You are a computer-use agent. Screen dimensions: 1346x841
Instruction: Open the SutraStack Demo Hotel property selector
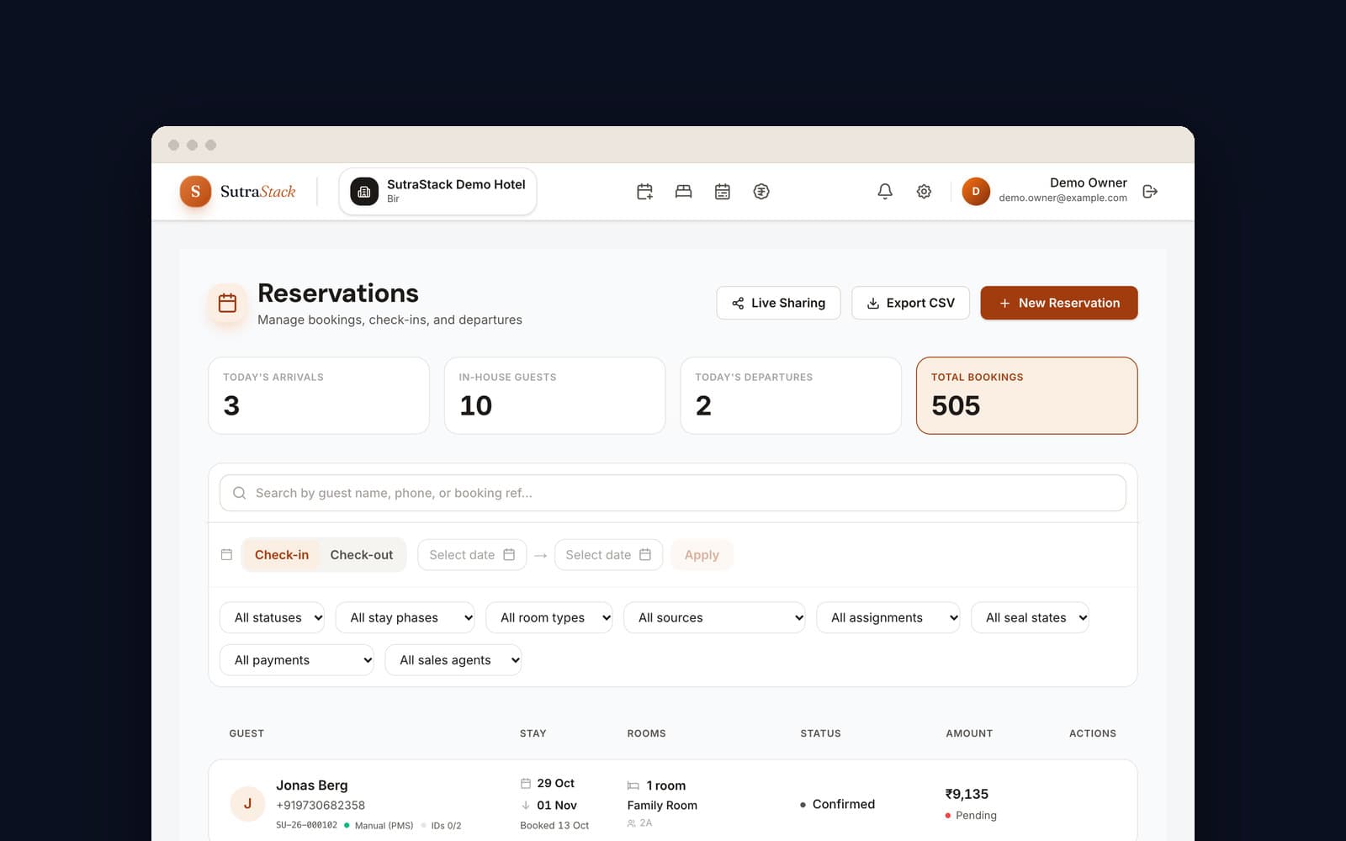click(437, 192)
